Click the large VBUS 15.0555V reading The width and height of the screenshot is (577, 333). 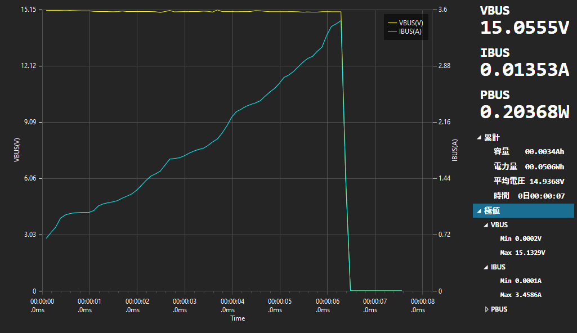click(524, 28)
